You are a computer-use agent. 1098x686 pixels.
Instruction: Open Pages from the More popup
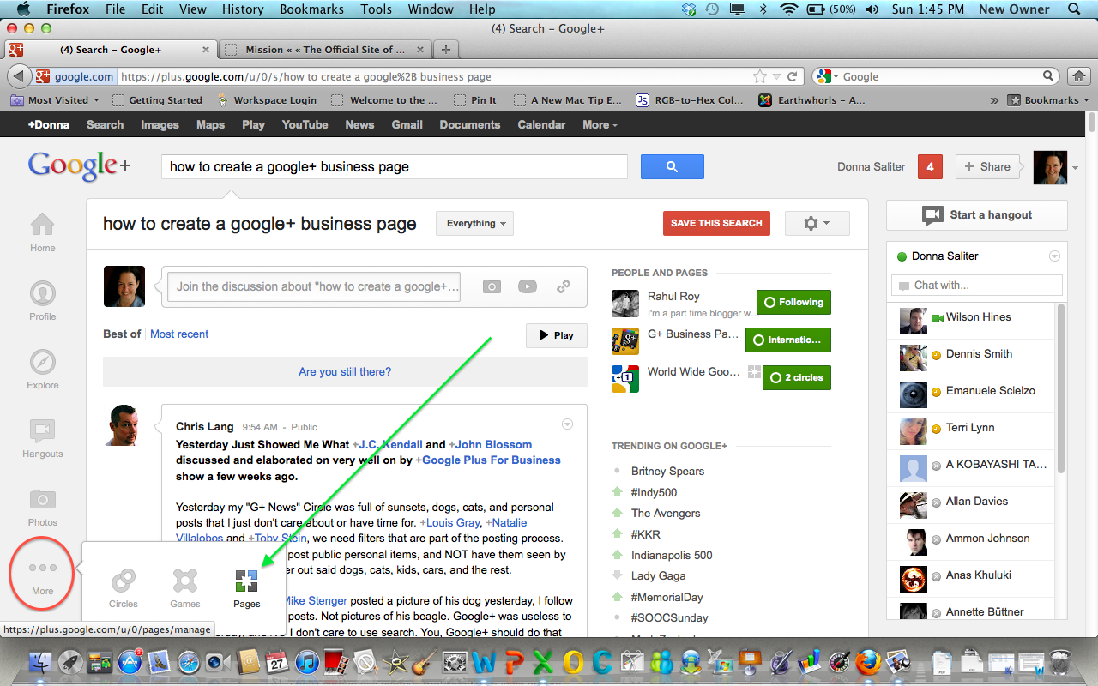pos(247,588)
